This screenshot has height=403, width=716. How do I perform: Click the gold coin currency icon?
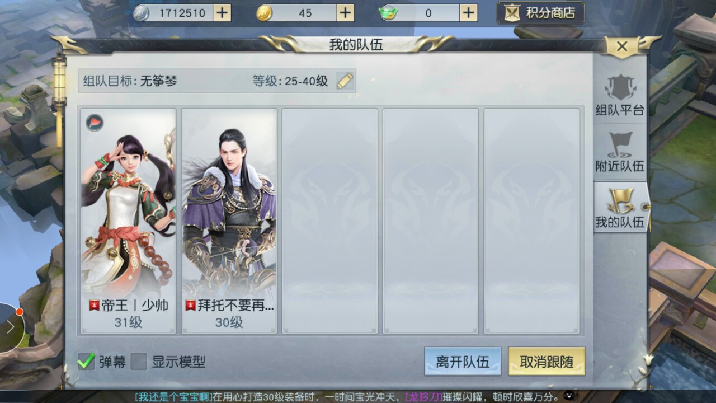click(265, 13)
